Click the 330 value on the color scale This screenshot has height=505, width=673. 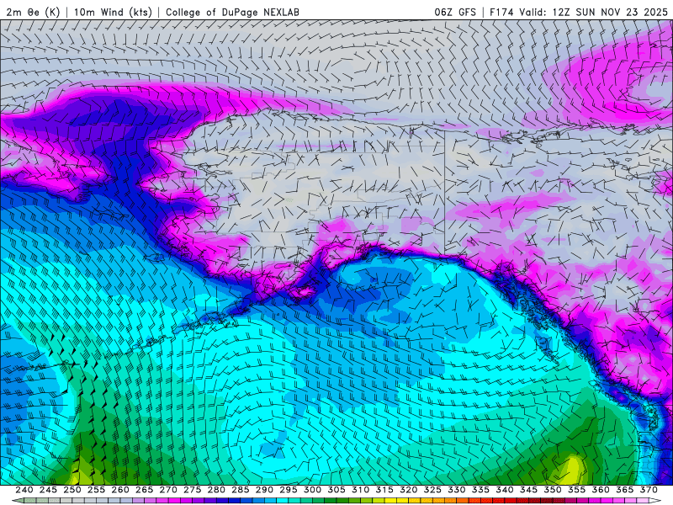(457, 490)
